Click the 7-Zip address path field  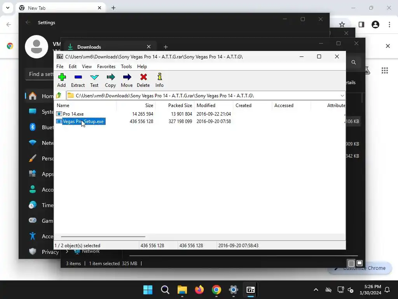point(203,96)
